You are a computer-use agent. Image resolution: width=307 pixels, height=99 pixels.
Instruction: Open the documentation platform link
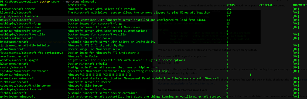point(186,83)
